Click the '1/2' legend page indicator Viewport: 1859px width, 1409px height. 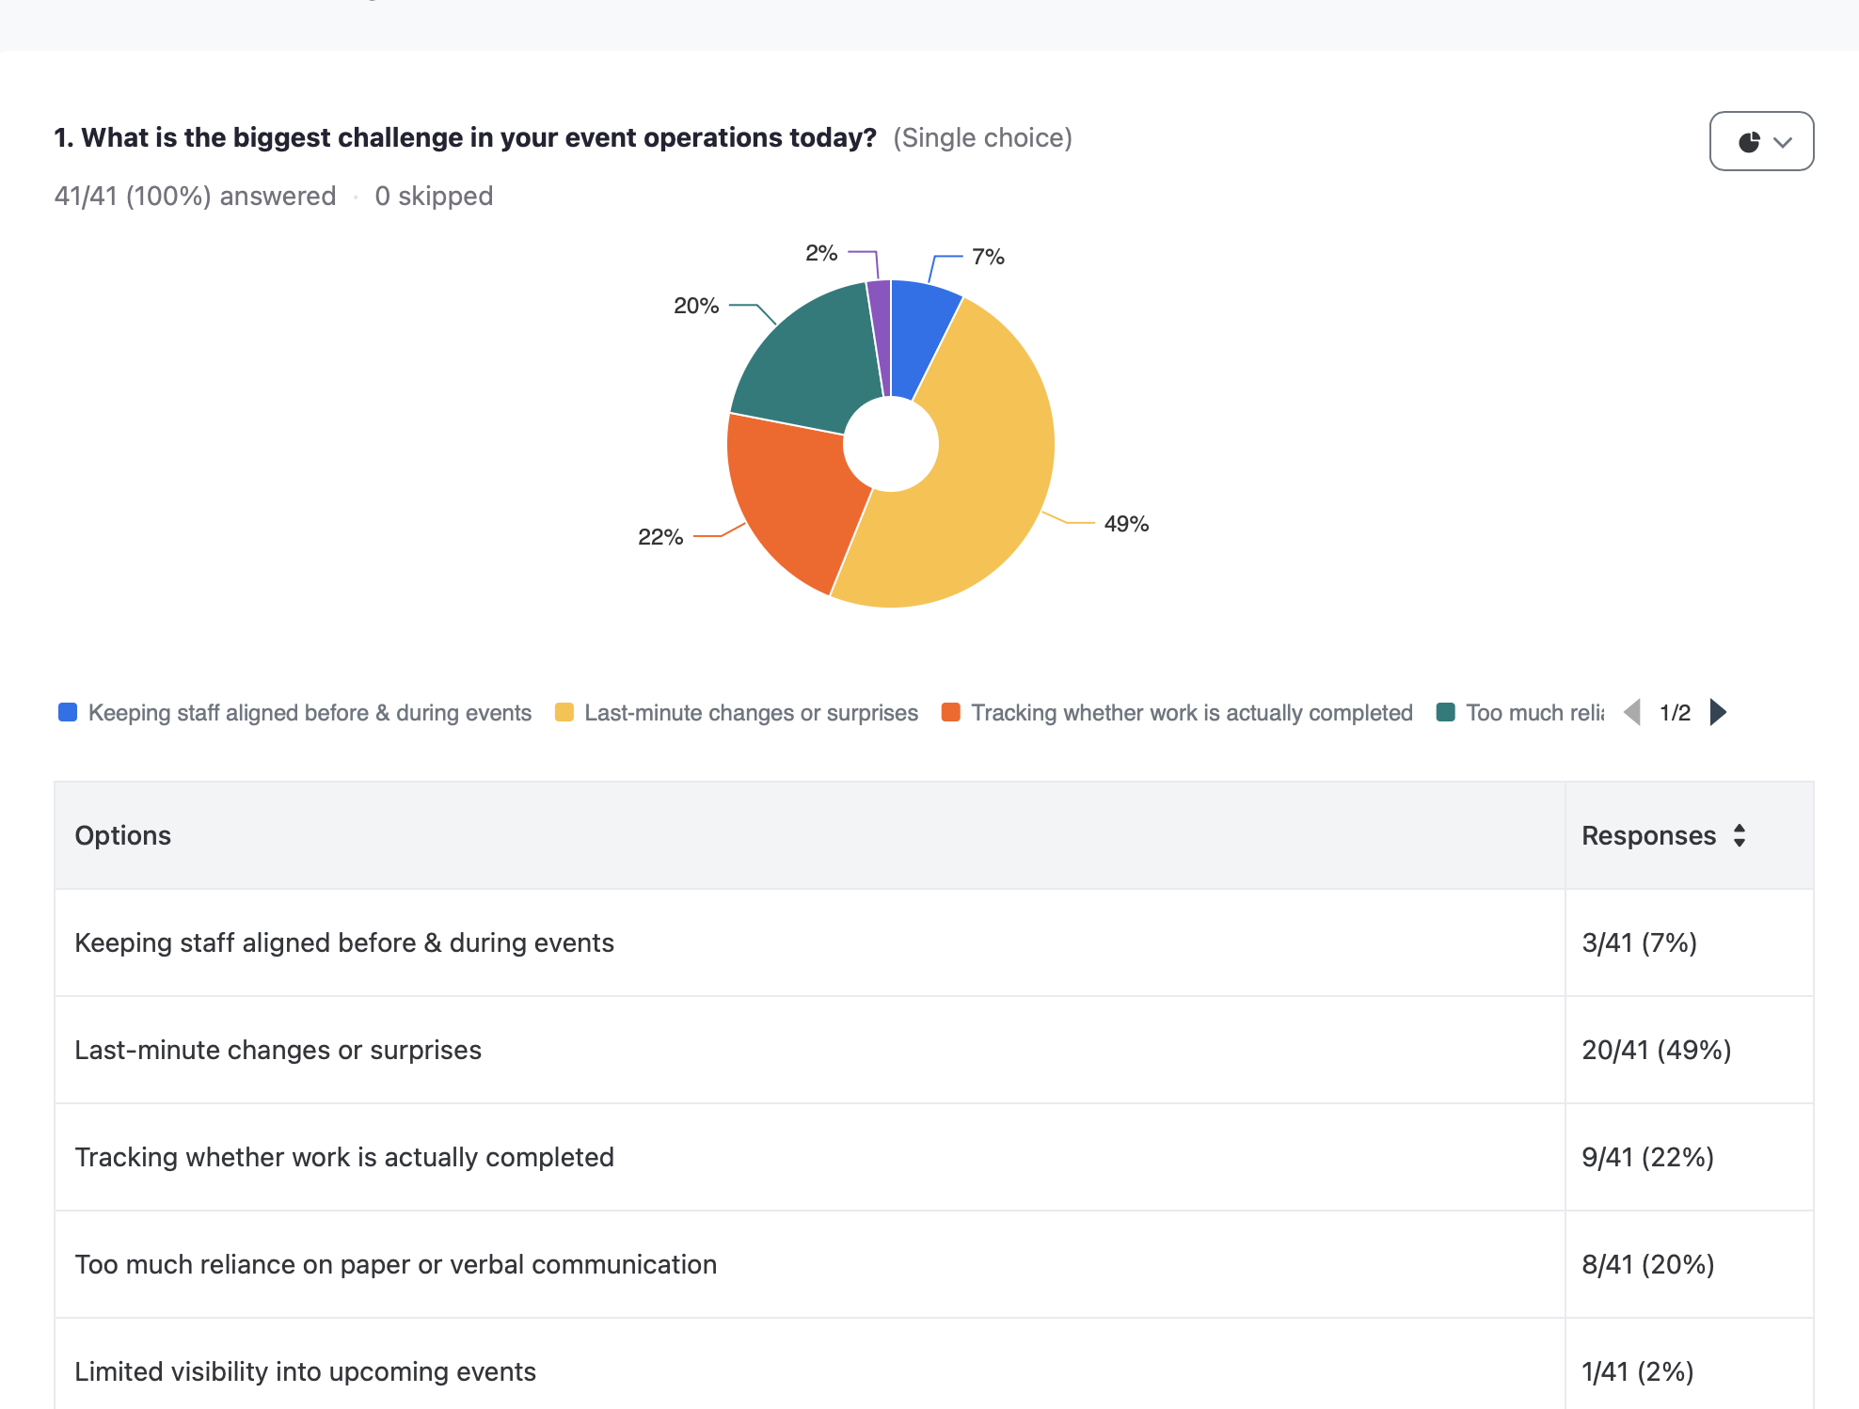pyautogui.click(x=1675, y=712)
